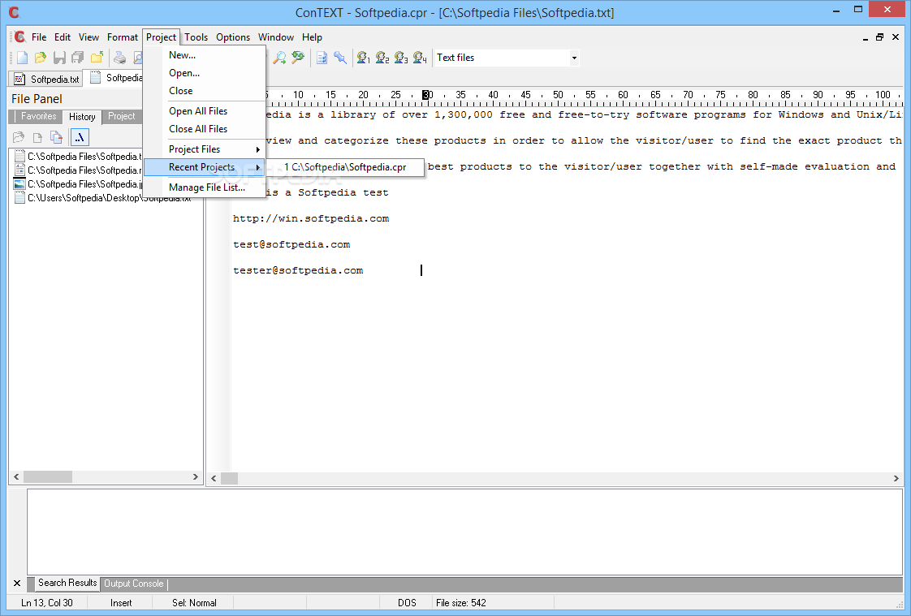Click the word wrap toolbar icon
This screenshot has height=616, width=911.
[322, 58]
